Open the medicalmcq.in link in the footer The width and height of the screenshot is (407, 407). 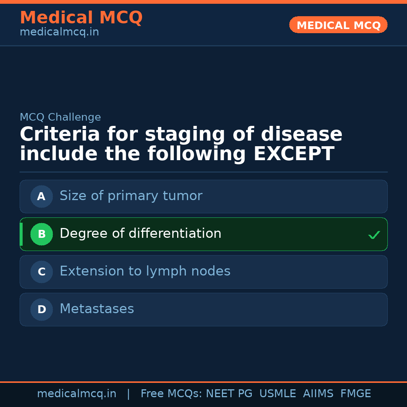[77, 394]
